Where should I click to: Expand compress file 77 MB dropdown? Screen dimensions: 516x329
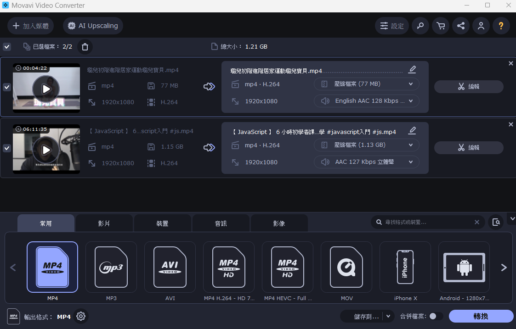(x=367, y=84)
